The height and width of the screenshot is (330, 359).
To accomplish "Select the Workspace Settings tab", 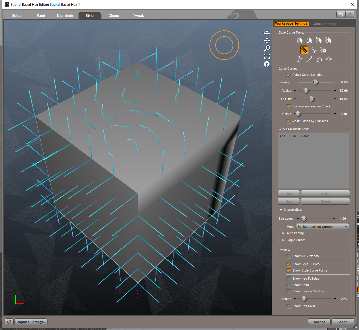I will 291,24.
